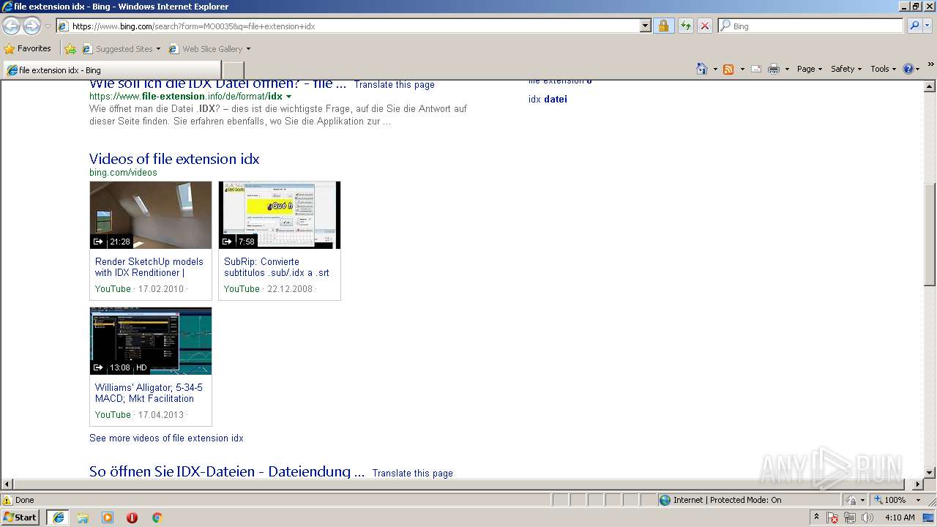The image size is (937, 527).
Task: Click the search magnifier button beside Bing box
Action: (x=914, y=26)
